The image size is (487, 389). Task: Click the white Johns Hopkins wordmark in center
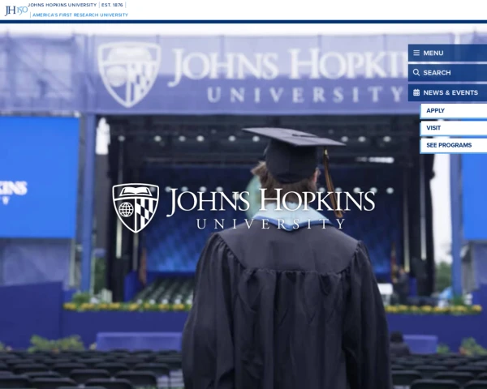coord(270,202)
